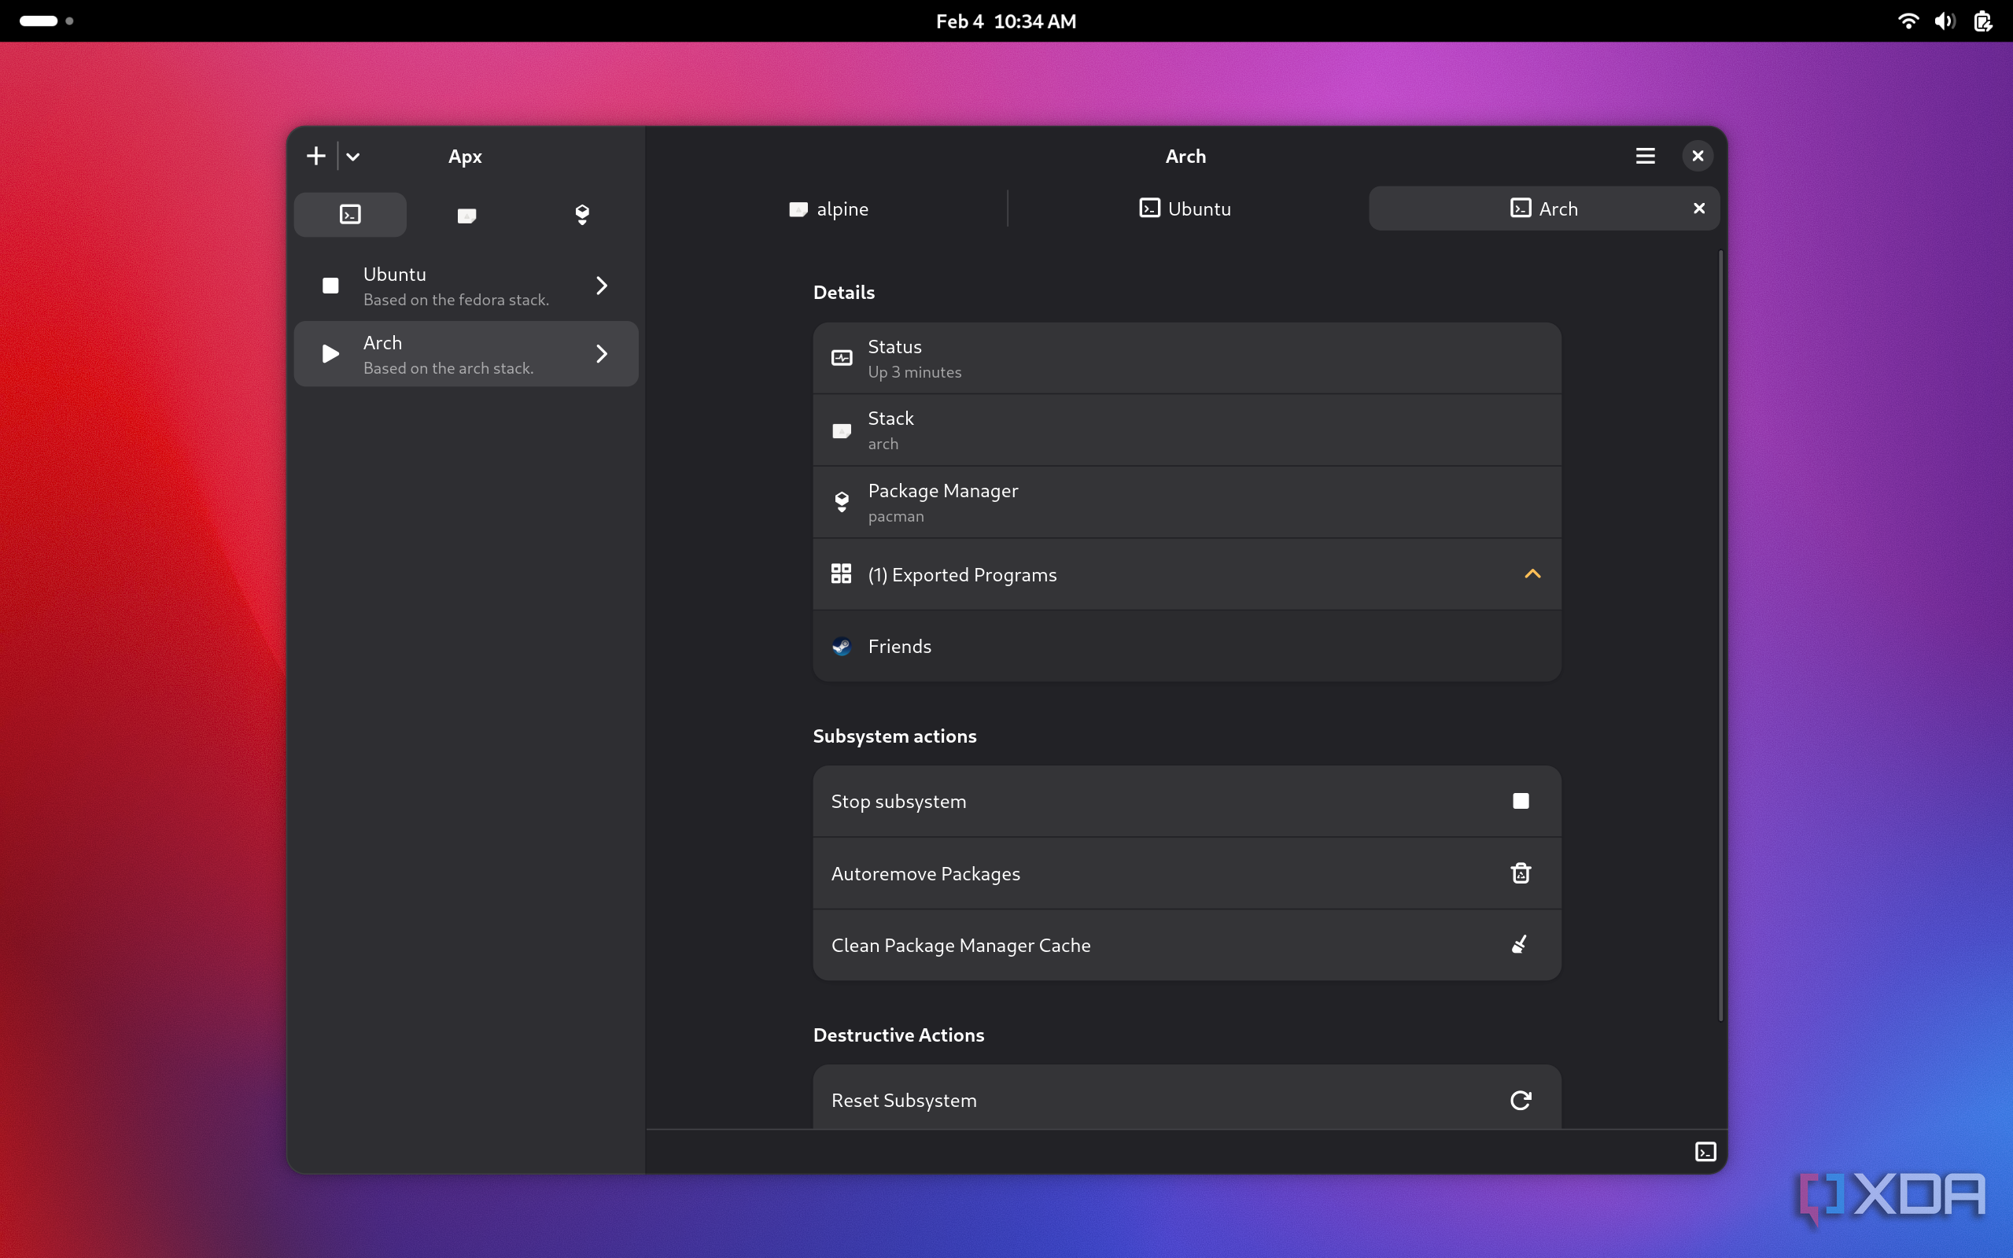2013x1258 pixels.
Task: Click the stop square icon in Stop subsystem
Action: click(x=1521, y=801)
